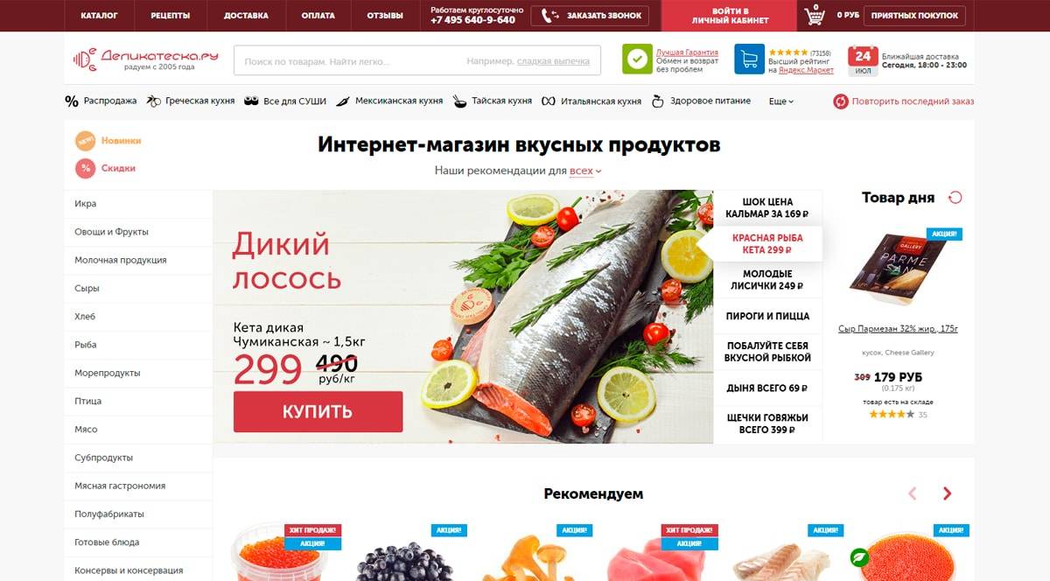Open Новинки via the orange badge icon
The image size is (1050, 581).
(x=85, y=140)
